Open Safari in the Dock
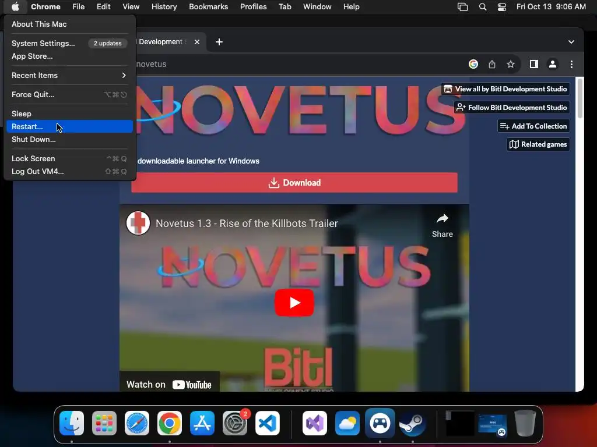The width and height of the screenshot is (597, 447). click(136, 423)
